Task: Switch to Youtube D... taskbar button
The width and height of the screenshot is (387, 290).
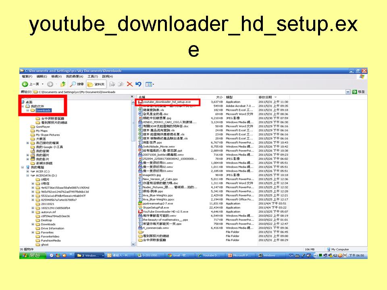Action: pos(210,255)
